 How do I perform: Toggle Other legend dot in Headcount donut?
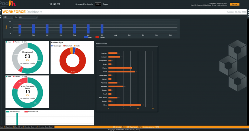coord(22,42)
